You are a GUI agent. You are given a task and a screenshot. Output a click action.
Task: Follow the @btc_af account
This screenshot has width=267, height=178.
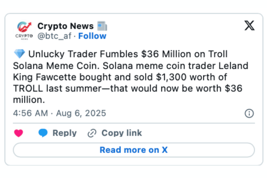[92, 36]
